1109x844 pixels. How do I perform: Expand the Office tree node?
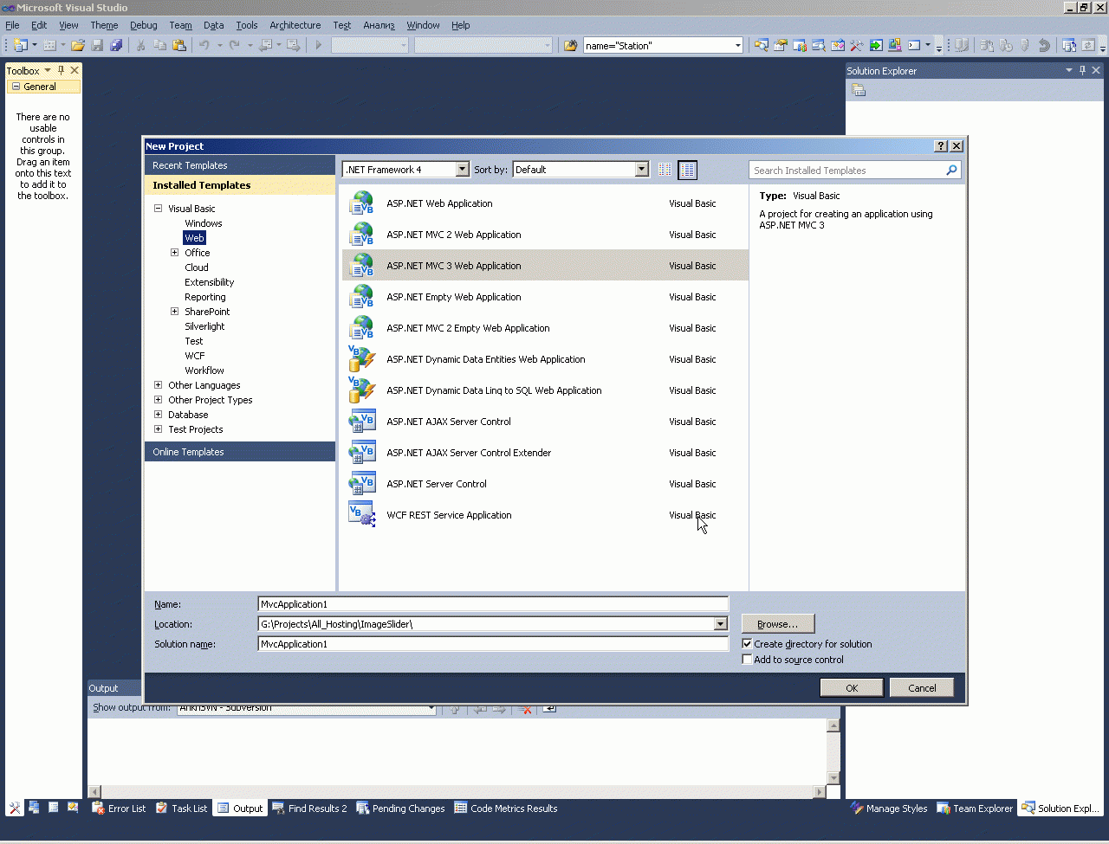175,253
